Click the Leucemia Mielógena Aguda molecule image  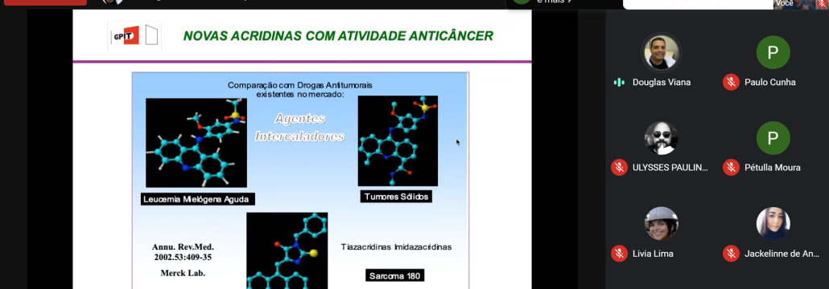click(196, 142)
